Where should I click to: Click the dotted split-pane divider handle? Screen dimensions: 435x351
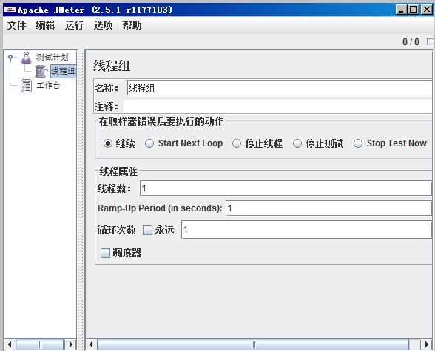tap(81, 200)
